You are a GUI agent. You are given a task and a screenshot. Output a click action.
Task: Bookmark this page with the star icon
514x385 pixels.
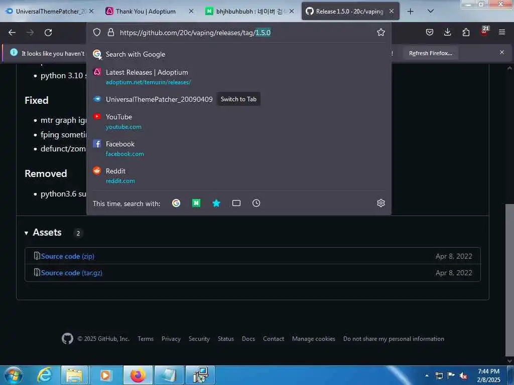click(380, 32)
